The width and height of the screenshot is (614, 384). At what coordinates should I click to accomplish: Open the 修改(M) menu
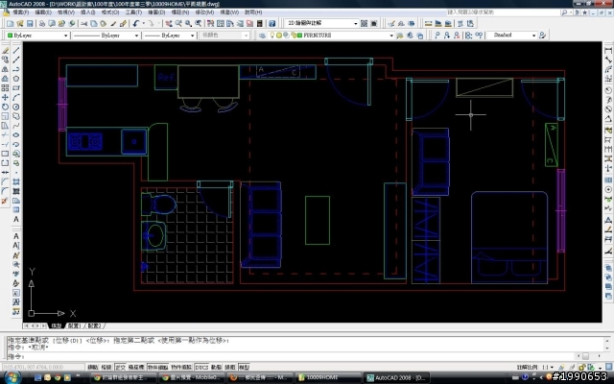tap(204, 12)
